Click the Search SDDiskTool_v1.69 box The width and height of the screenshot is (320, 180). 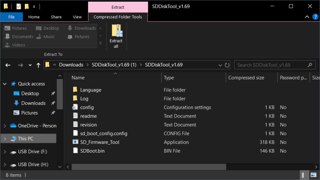pos(271,65)
